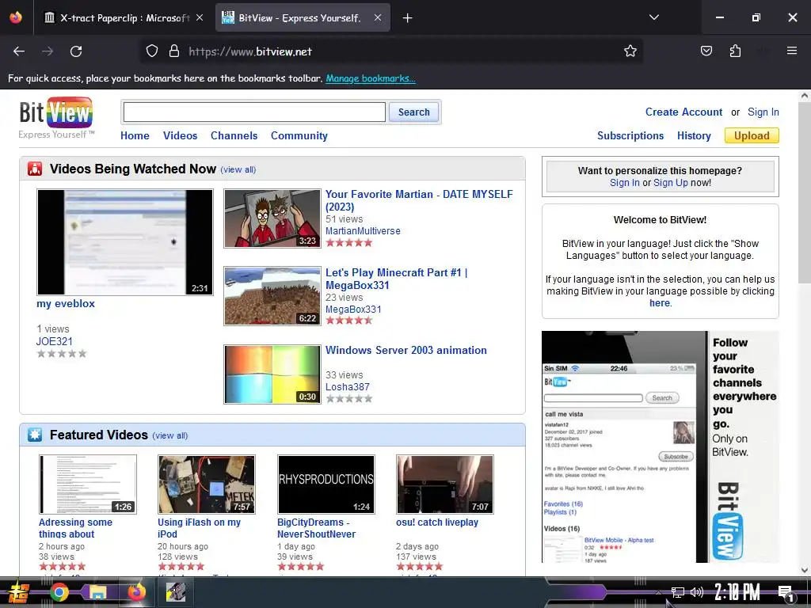This screenshot has height=608, width=811.
Task: Open the BigCityDreams - NeverShoutNever title
Action: pos(316,528)
